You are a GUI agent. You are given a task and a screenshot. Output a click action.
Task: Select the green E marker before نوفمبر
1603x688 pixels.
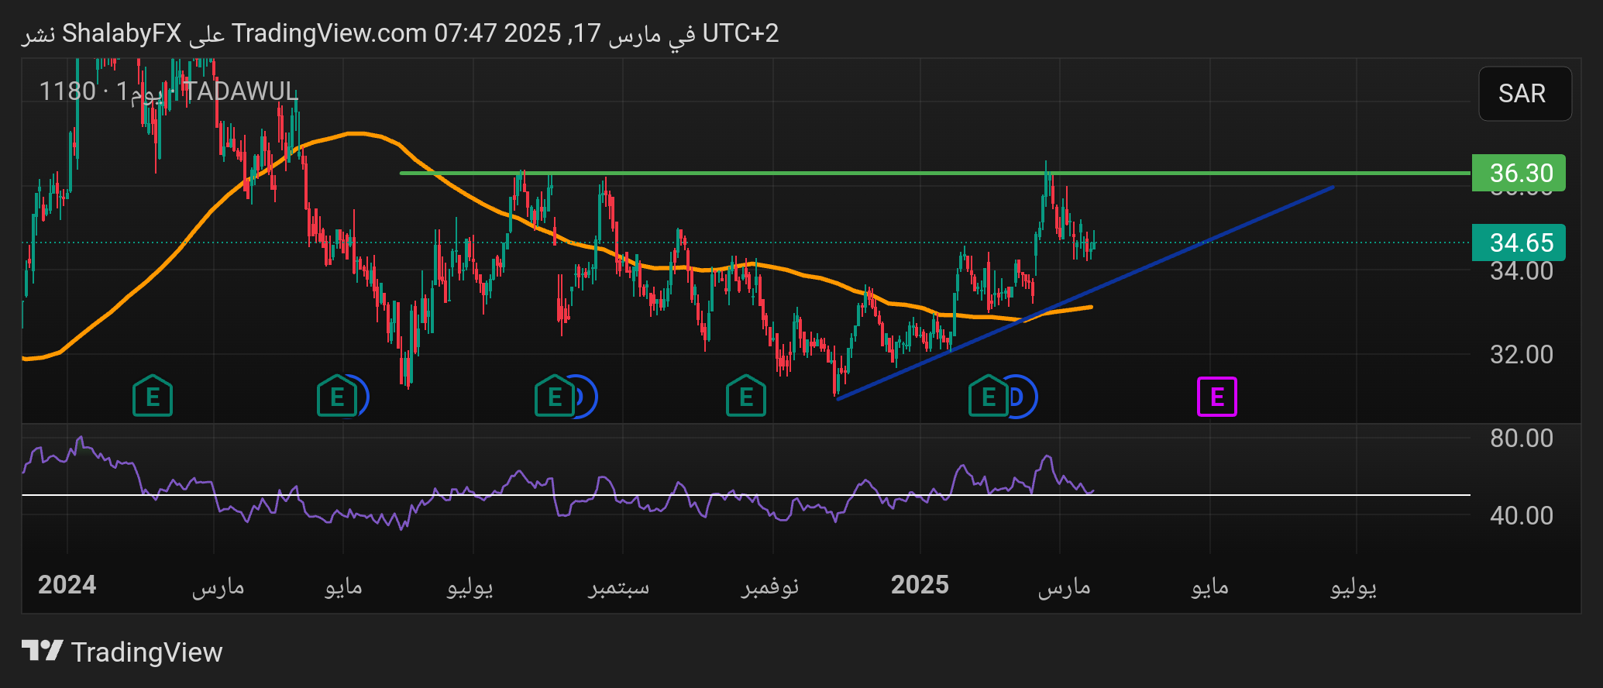tap(746, 396)
